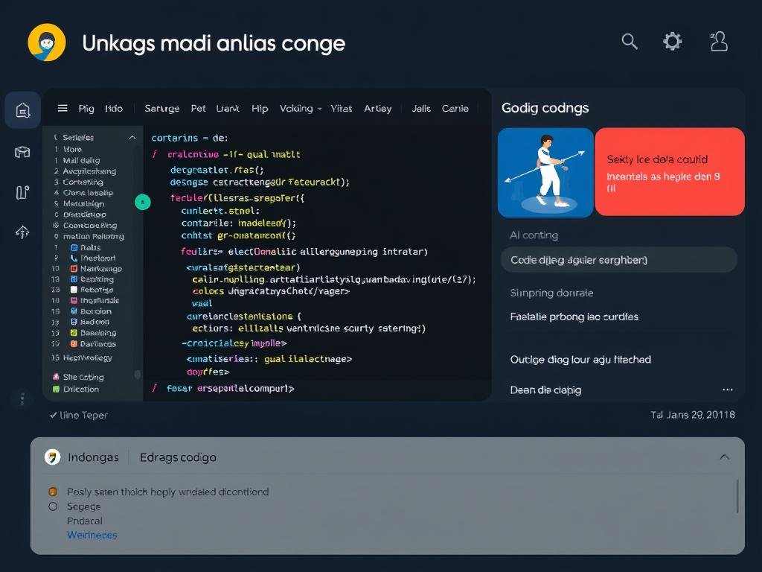Open the Lrank menu

228,109
